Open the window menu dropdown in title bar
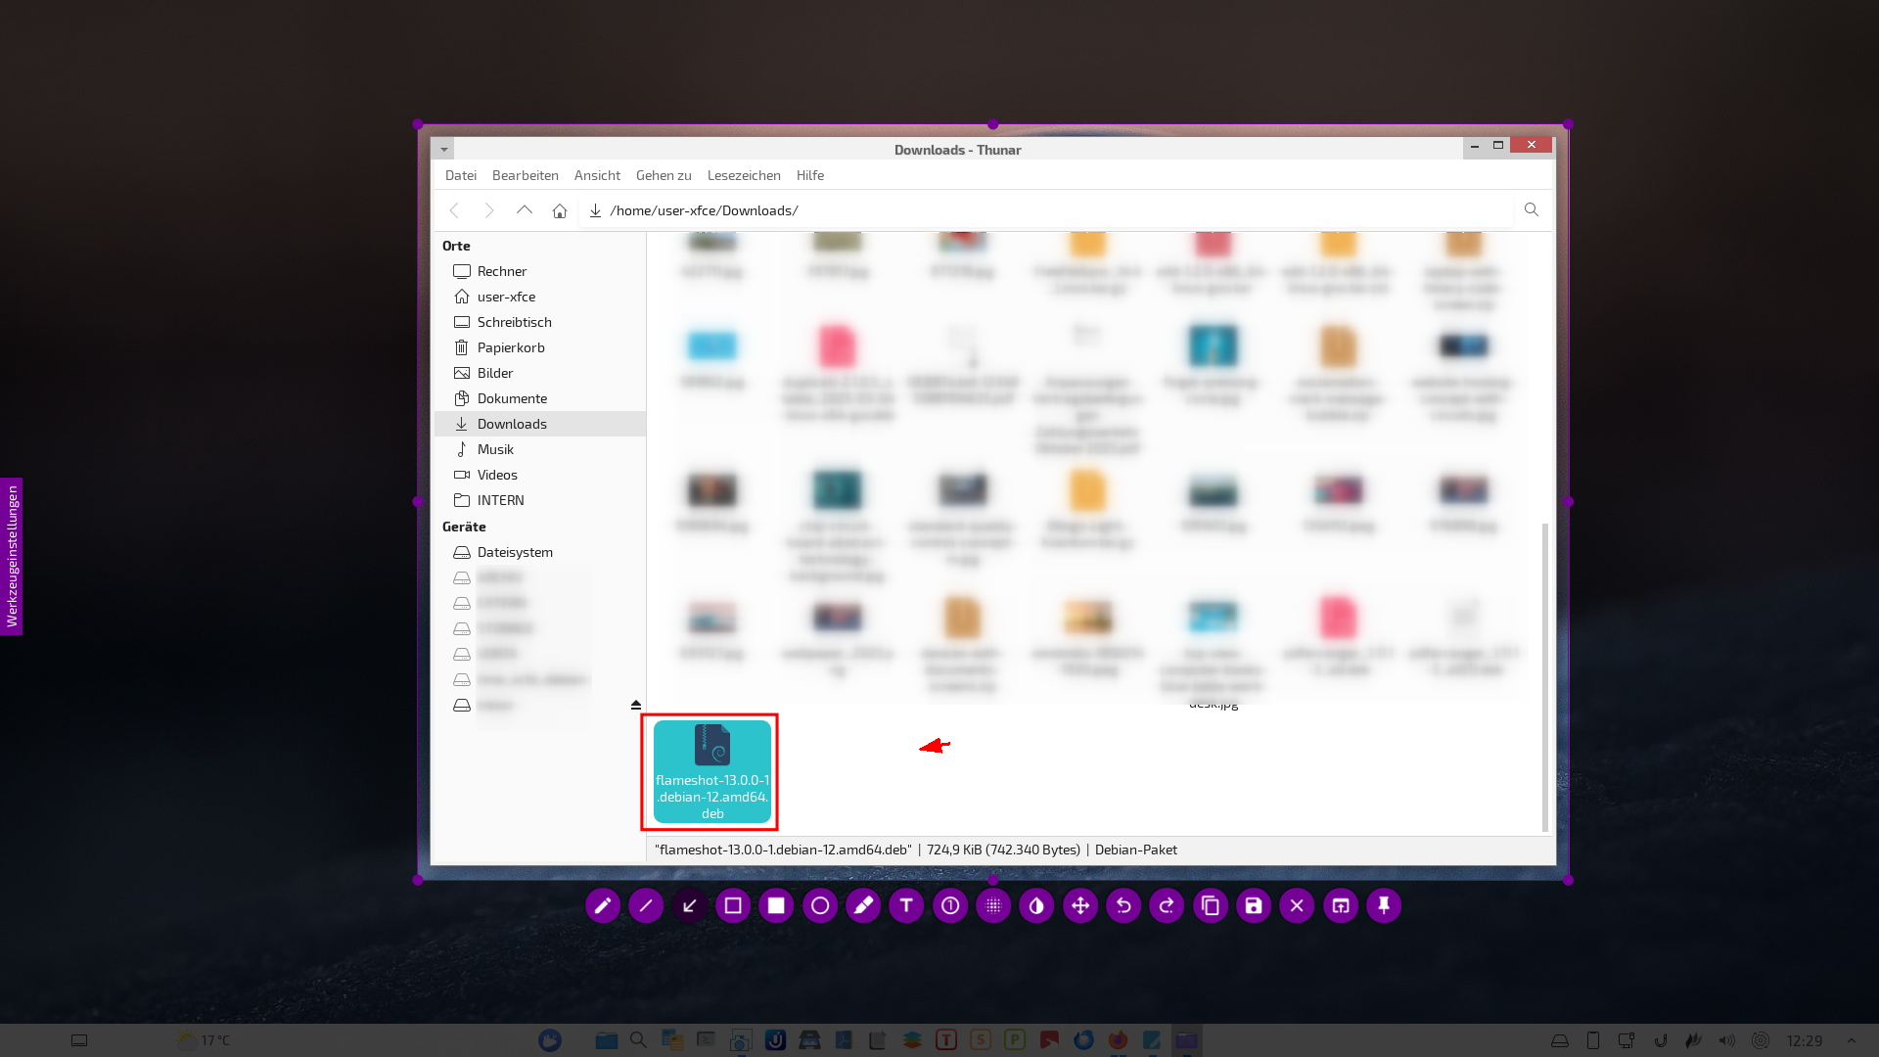The width and height of the screenshot is (1879, 1057). click(x=443, y=150)
